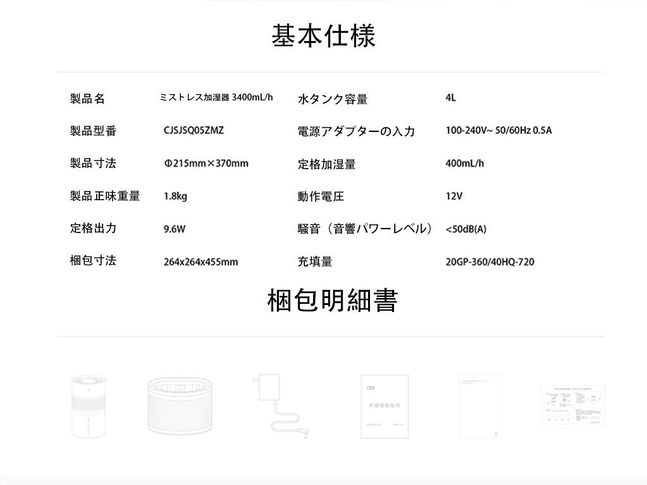Click the quick guide sheet illustration
Image resolution: width=647 pixels, height=485 pixels.
pyautogui.click(x=573, y=406)
